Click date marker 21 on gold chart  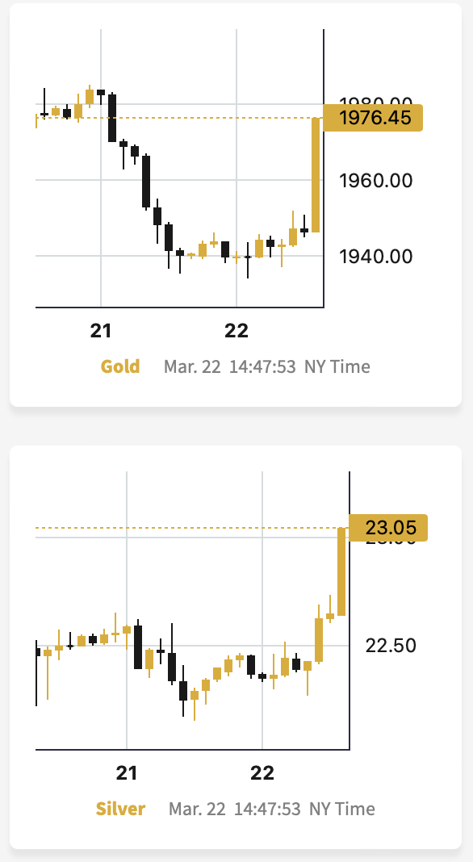tap(101, 331)
